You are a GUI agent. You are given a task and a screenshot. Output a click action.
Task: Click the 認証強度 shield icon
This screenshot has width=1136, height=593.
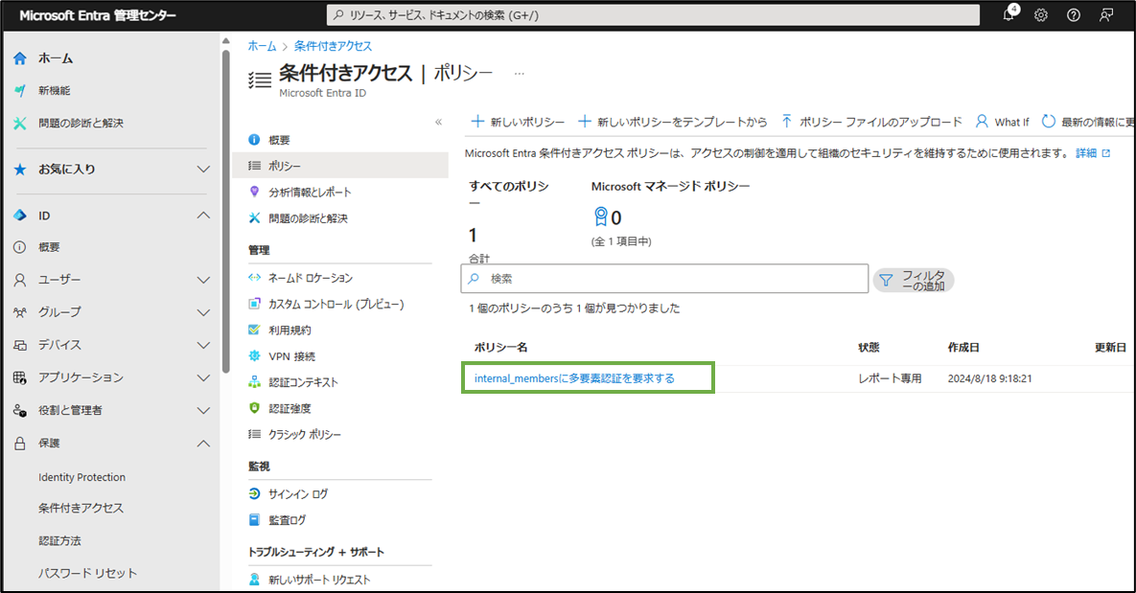[x=254, y=408]
